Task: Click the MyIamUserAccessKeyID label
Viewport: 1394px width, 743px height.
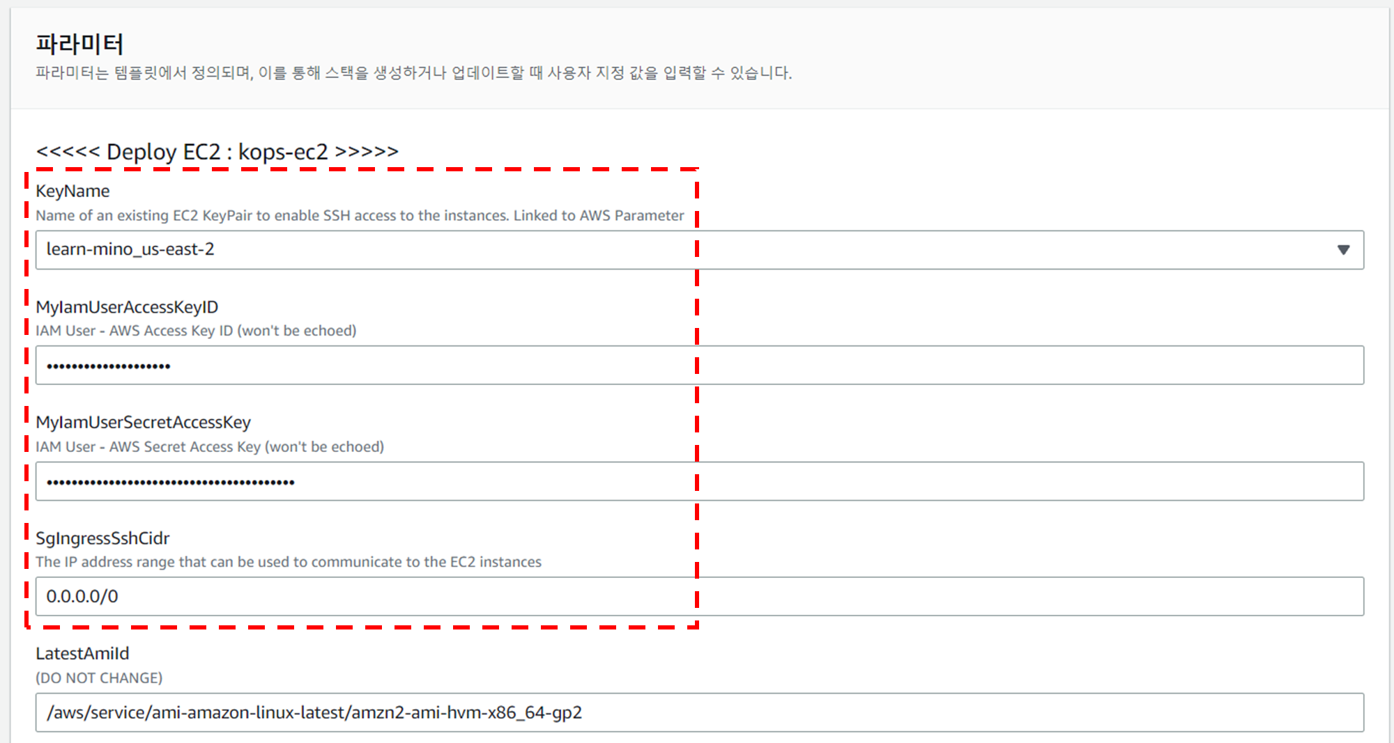Action: (x=127, y=307)
